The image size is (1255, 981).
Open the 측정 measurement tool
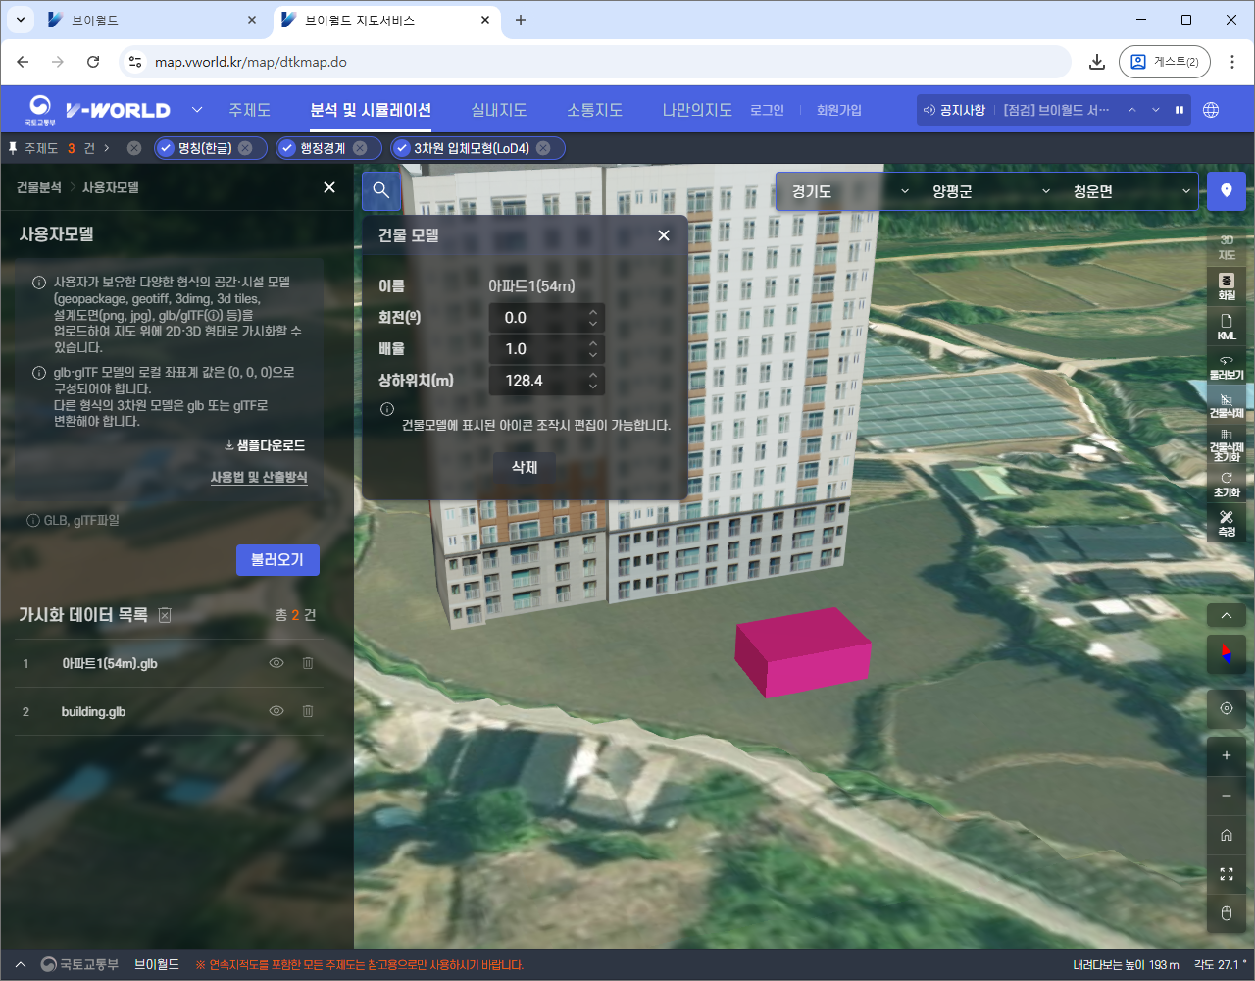[1226, 522]
